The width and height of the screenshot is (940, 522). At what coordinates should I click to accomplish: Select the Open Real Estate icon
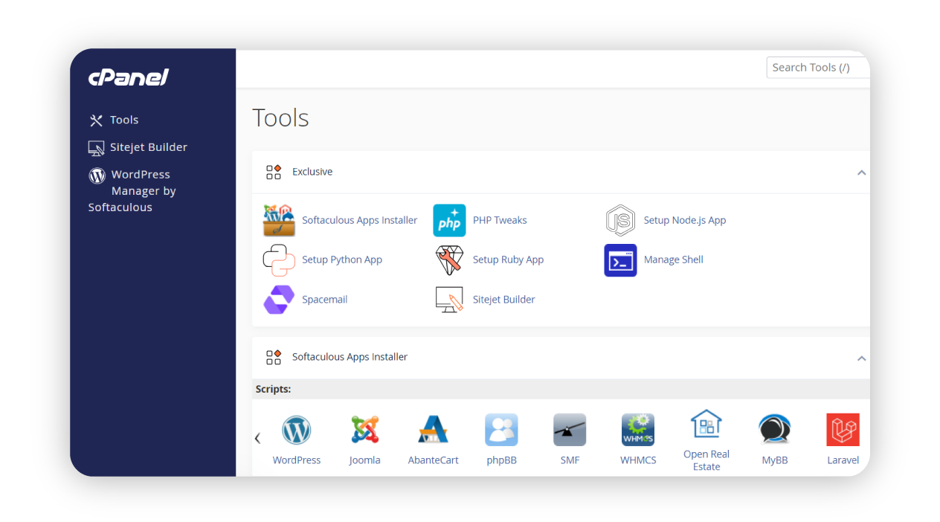click(706, 424)
